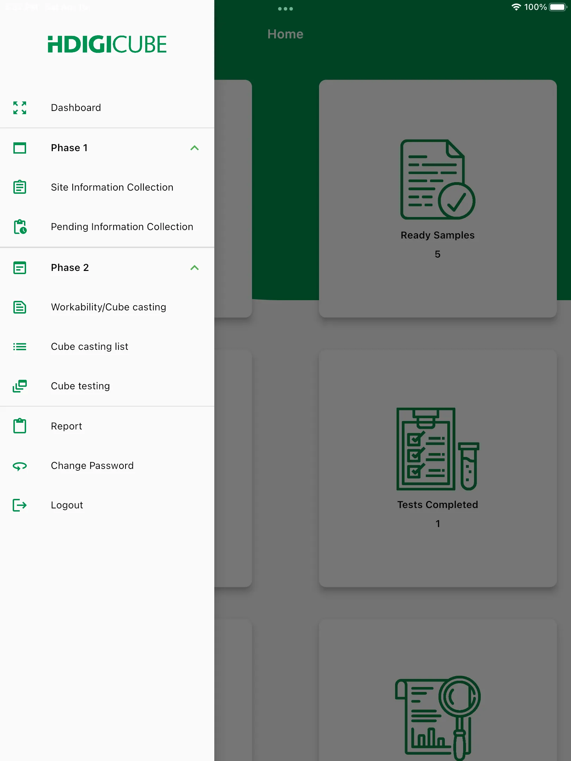Click the Report clipboard icon
Viewport: 571px width, 761px height.
point(20,426)
